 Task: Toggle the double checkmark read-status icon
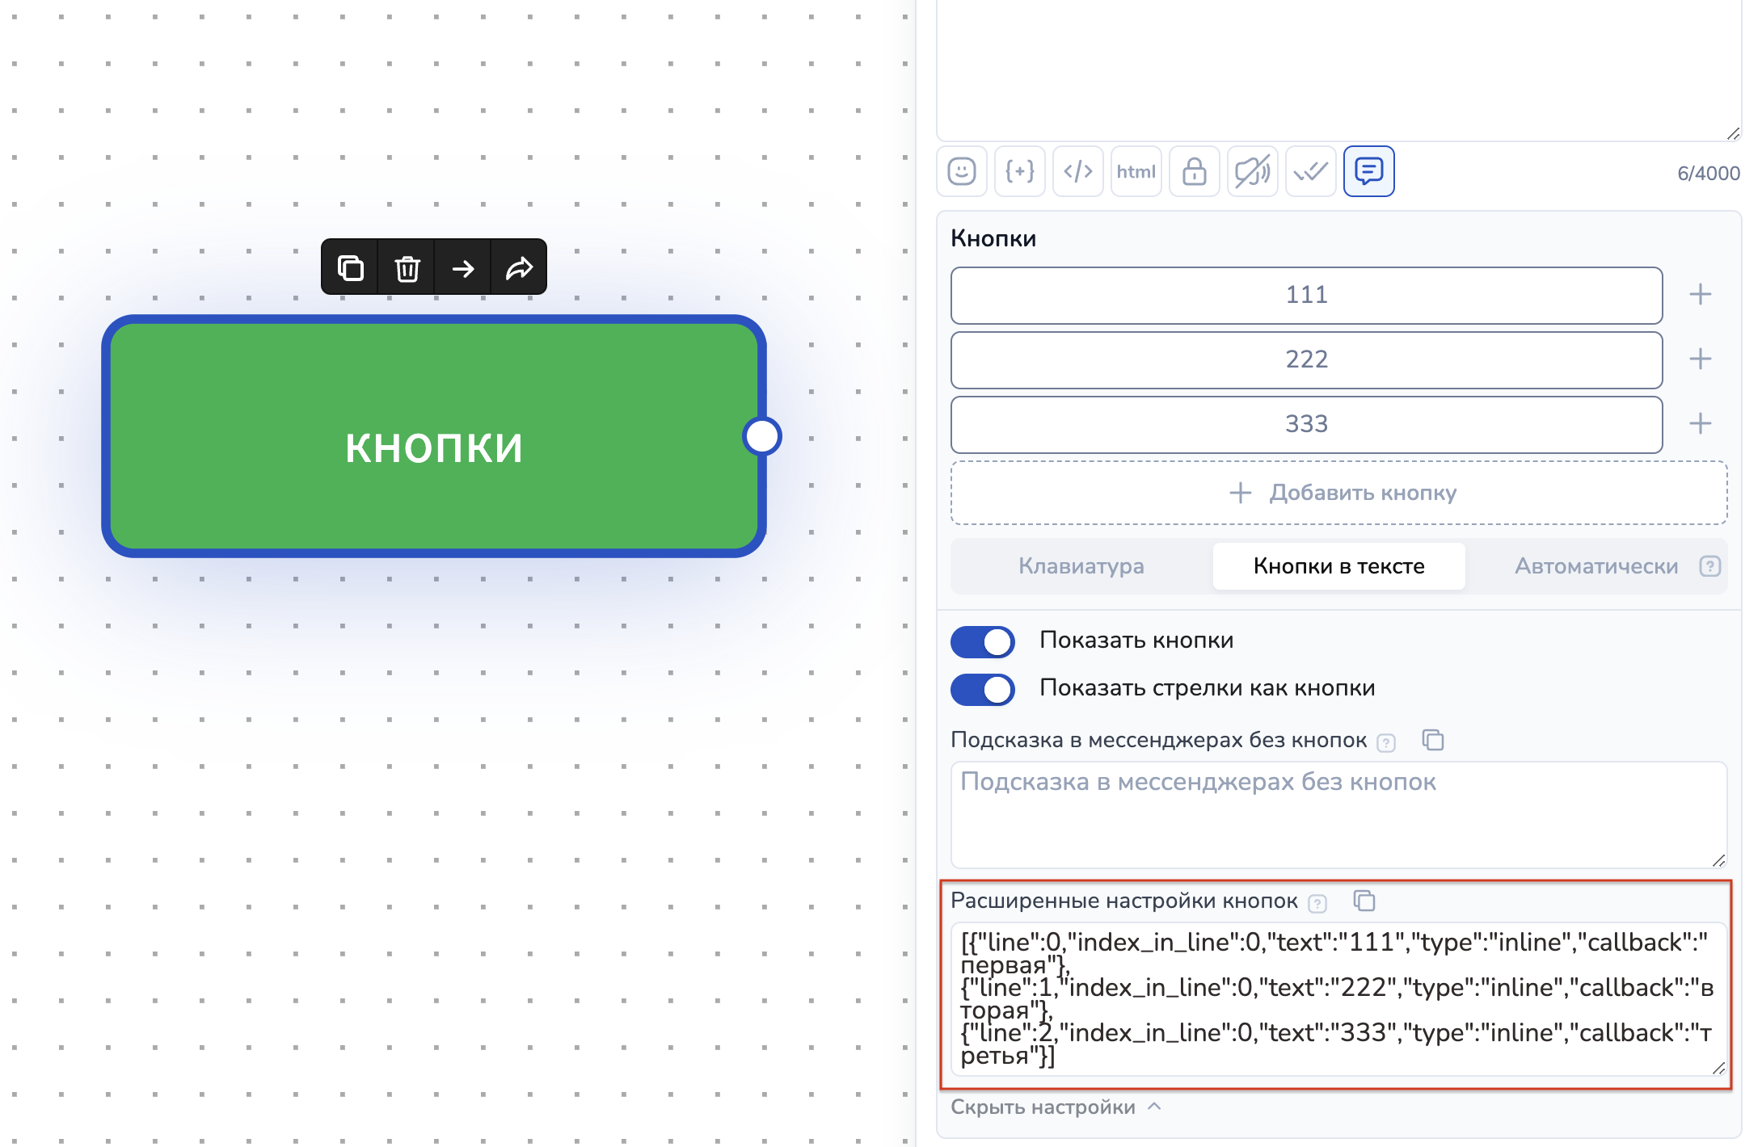(x=1311, y=171)
